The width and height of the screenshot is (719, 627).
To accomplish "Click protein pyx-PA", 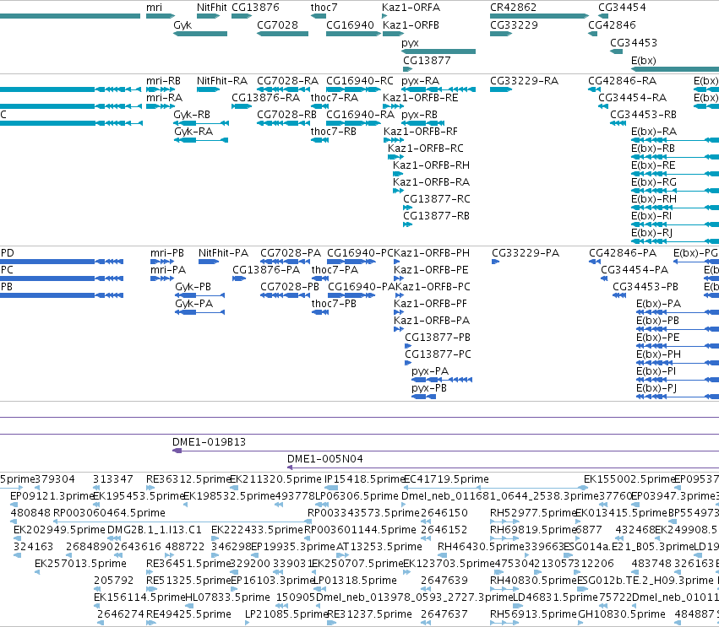I will (442, 380).
